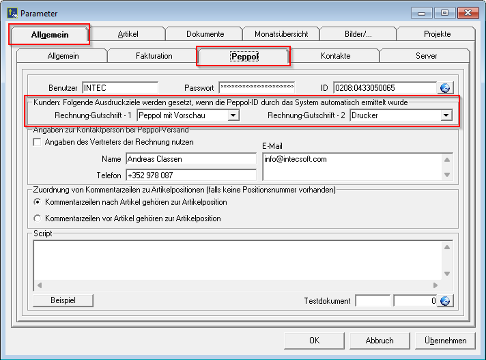Open the Rechnung-Gutschrift - 1 dropdown
This screenshot has width=486, height=360.
(x=233, y=115)
